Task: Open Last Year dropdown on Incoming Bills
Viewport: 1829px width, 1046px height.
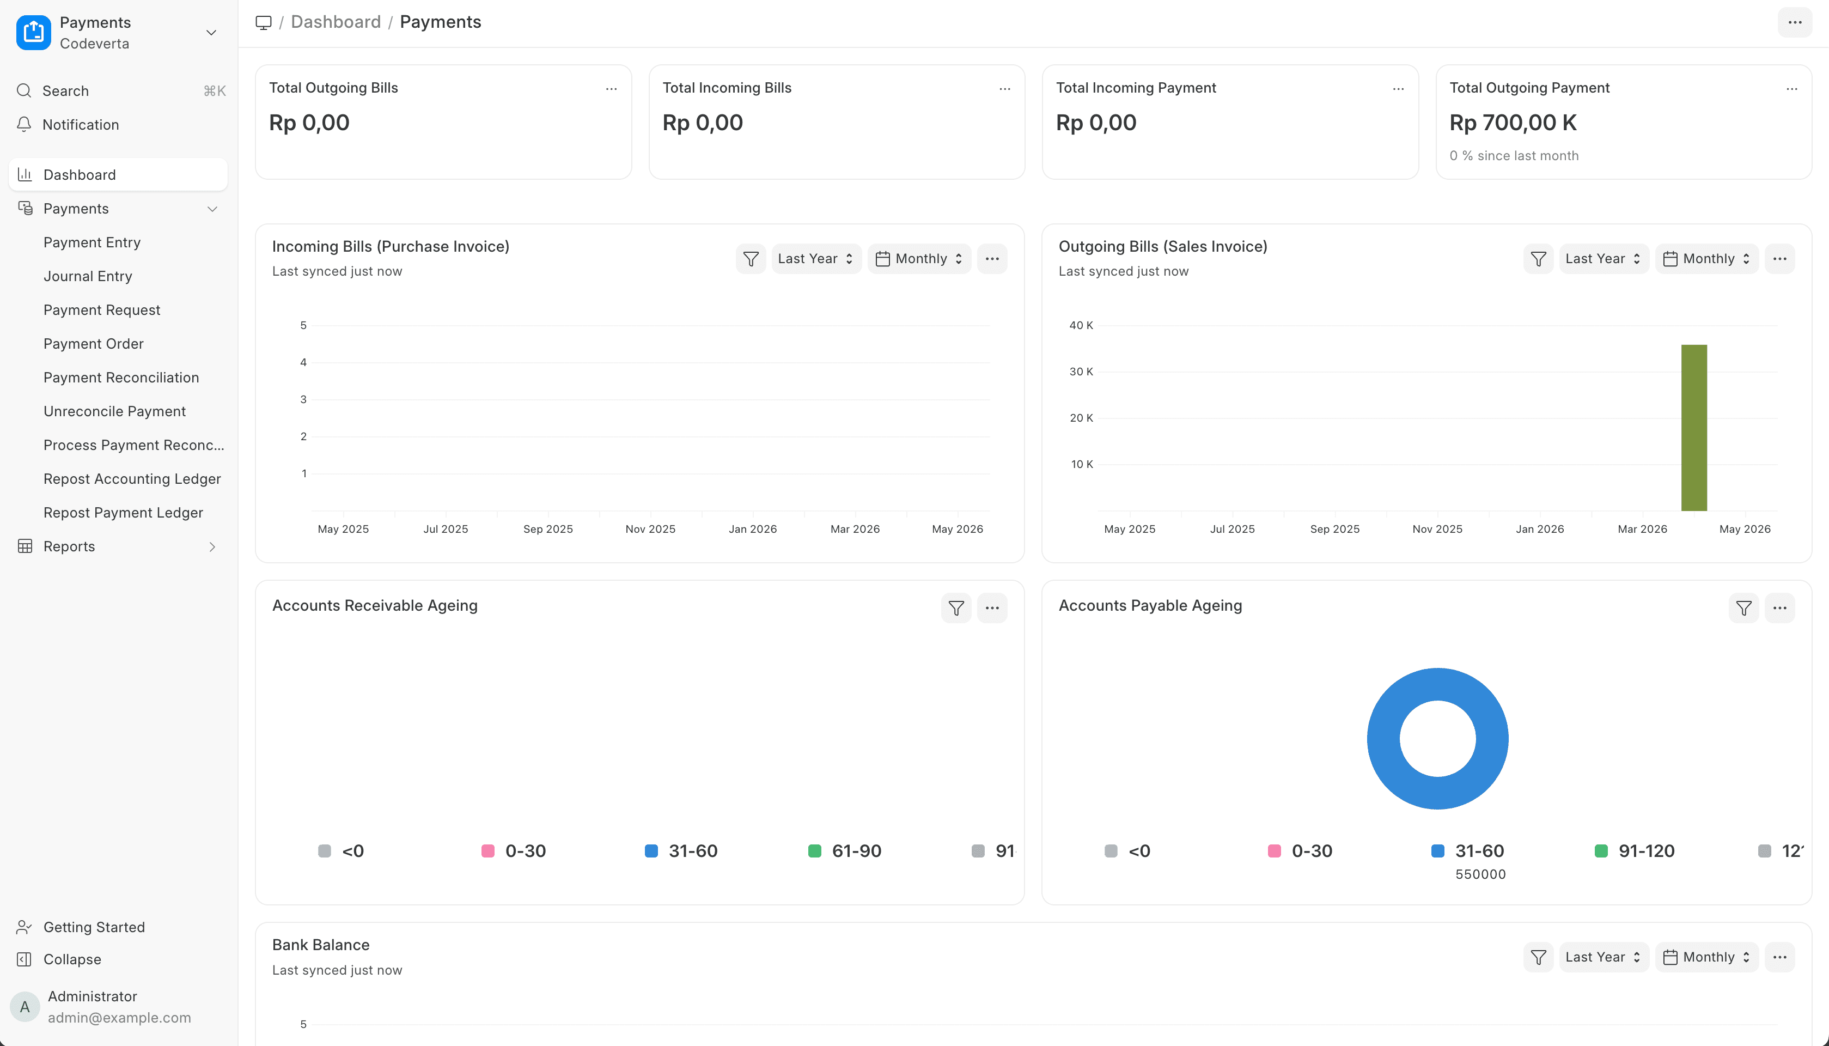Action: point(816,259)
